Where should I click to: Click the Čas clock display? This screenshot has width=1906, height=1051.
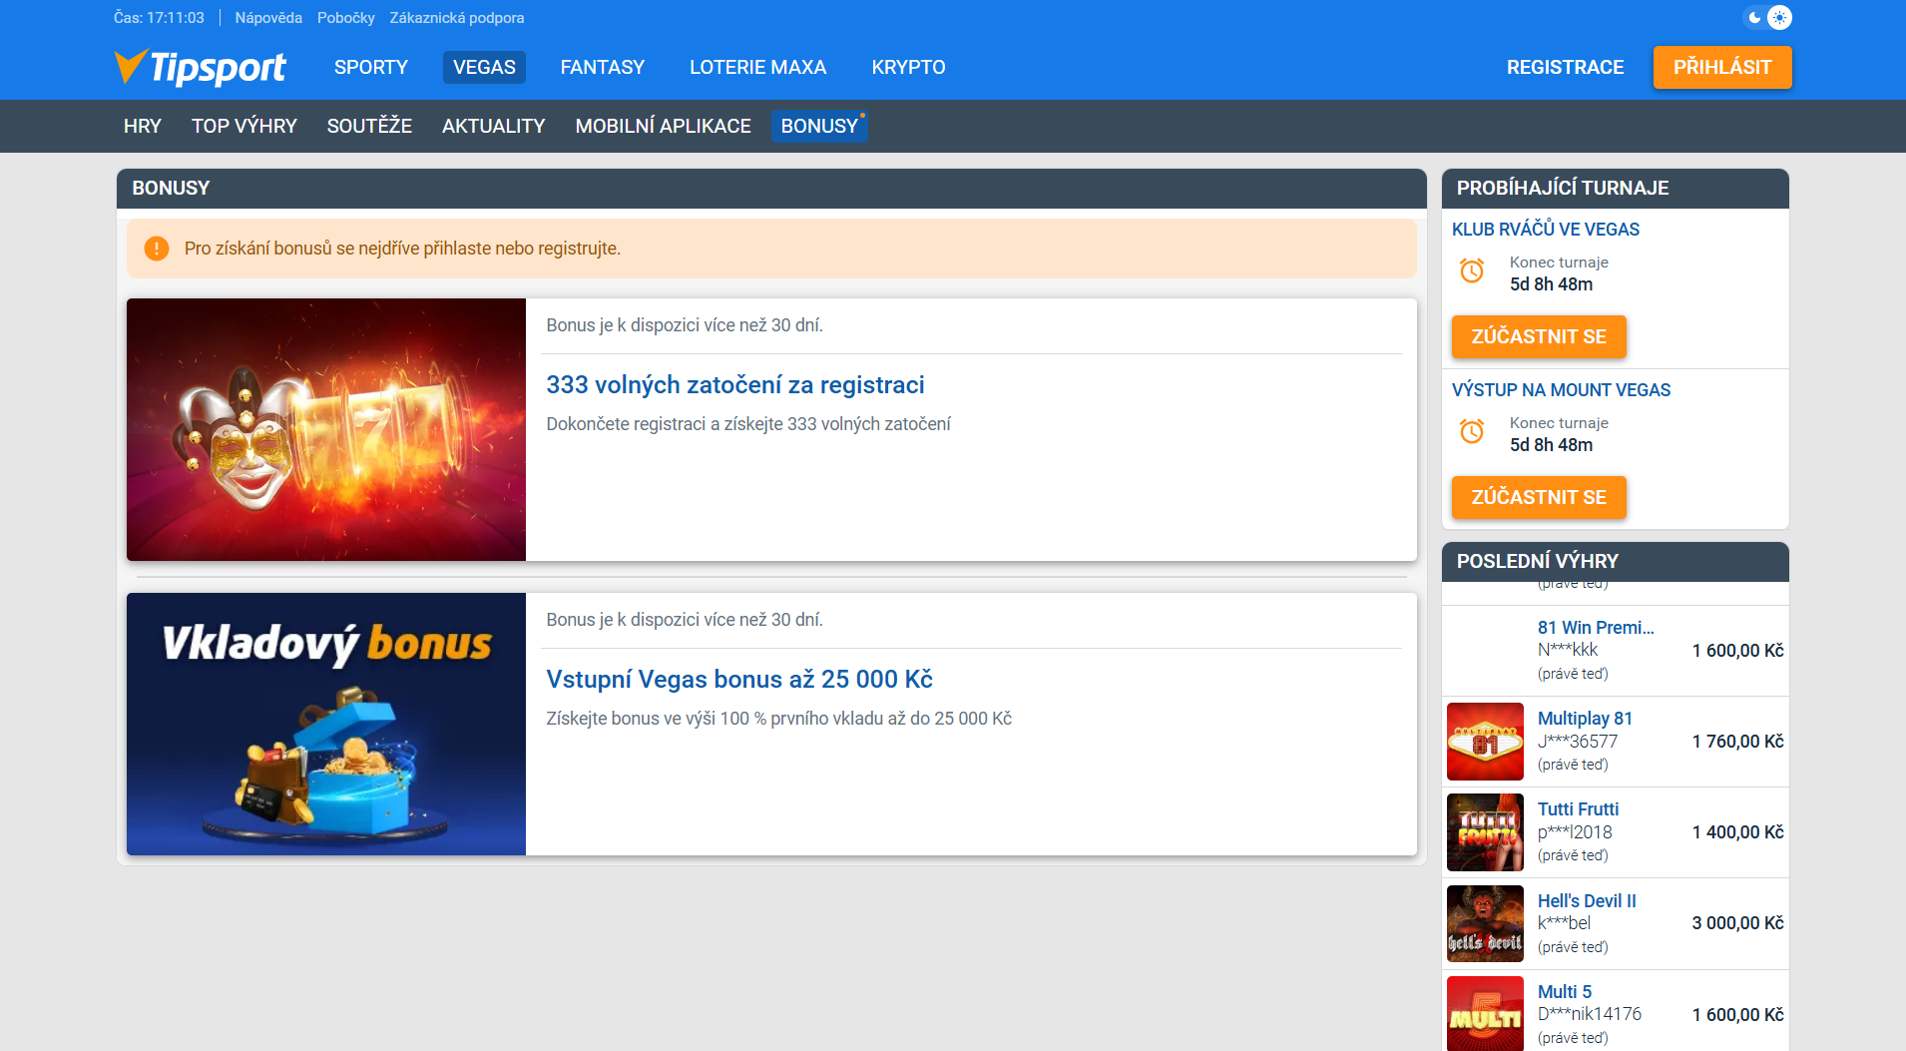pos(159,18)
